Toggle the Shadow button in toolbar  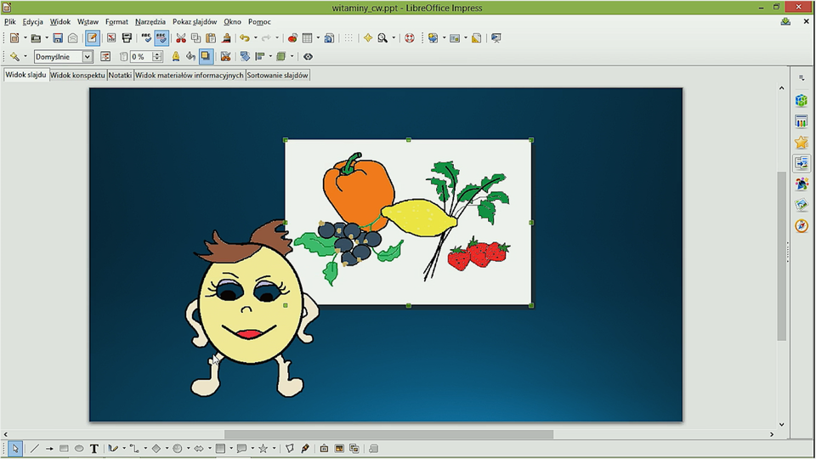point(206,57)
